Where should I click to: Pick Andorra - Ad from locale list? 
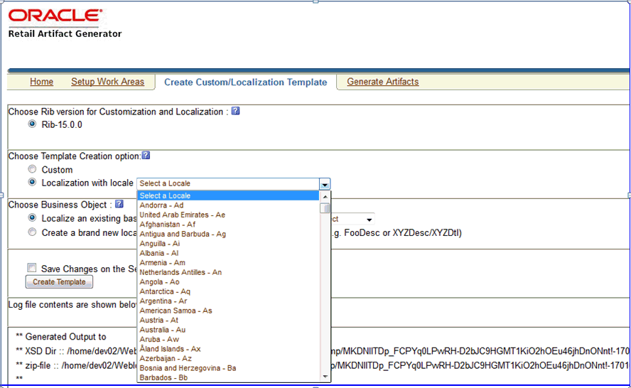point(228,205)
